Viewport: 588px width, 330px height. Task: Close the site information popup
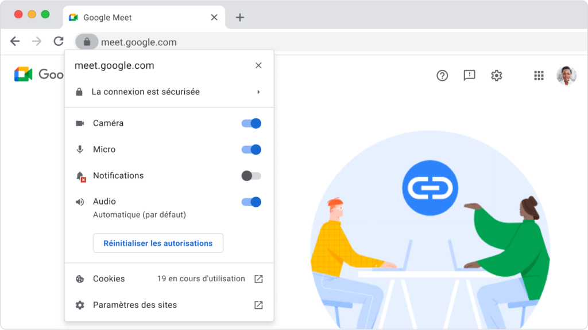[x=258, y=65]
